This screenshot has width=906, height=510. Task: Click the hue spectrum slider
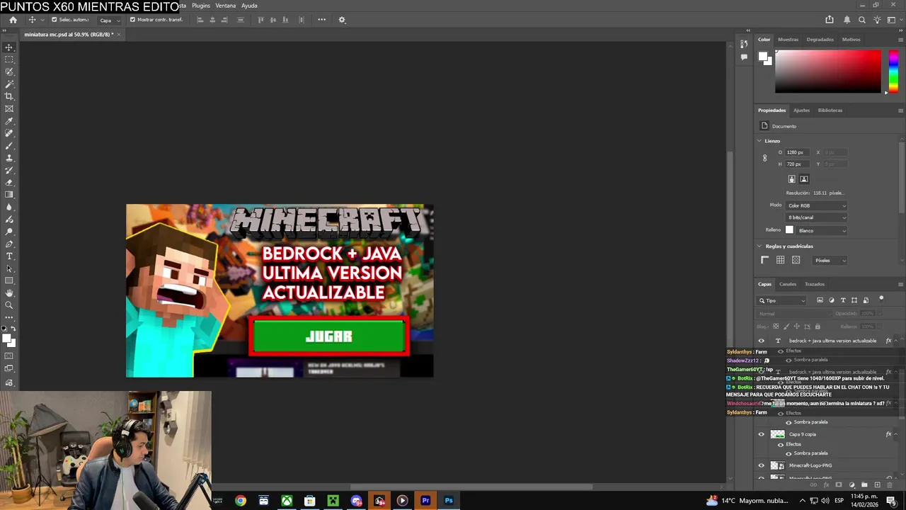click(x=893, y=72)
